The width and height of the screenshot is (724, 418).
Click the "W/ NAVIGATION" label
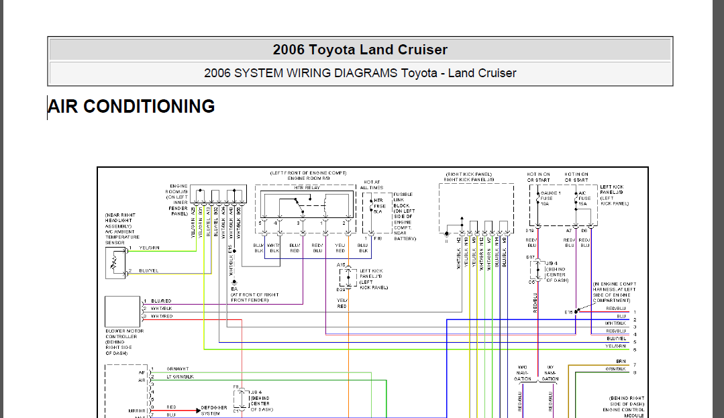tap(550, 373)
